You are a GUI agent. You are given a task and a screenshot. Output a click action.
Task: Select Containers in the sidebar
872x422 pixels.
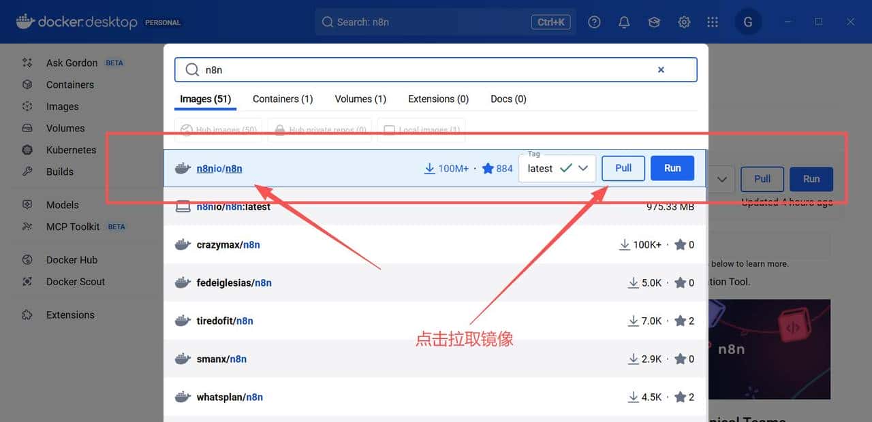point(70,84)
